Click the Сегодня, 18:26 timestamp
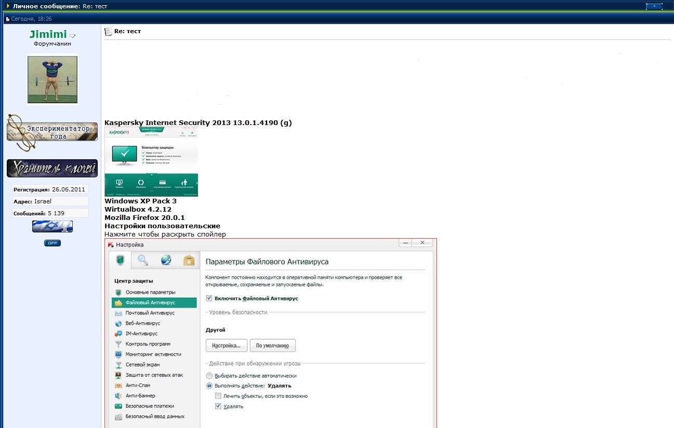 click(31, 19)
